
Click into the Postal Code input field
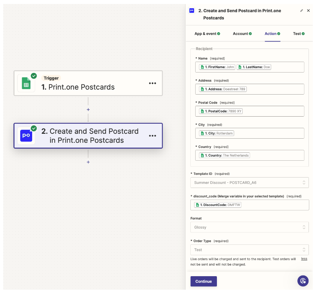coord(250,111)
